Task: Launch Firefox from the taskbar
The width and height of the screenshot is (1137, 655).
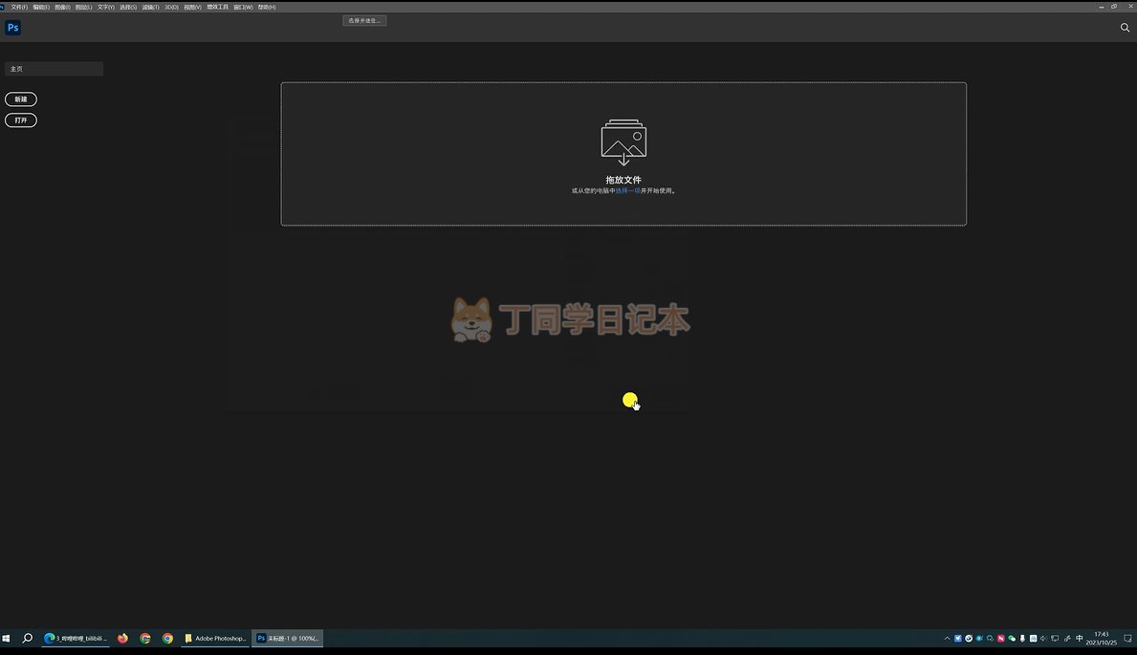Action: point(122,639)
